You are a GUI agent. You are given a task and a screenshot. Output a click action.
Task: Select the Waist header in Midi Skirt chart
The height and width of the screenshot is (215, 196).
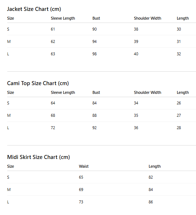[84, 166]
